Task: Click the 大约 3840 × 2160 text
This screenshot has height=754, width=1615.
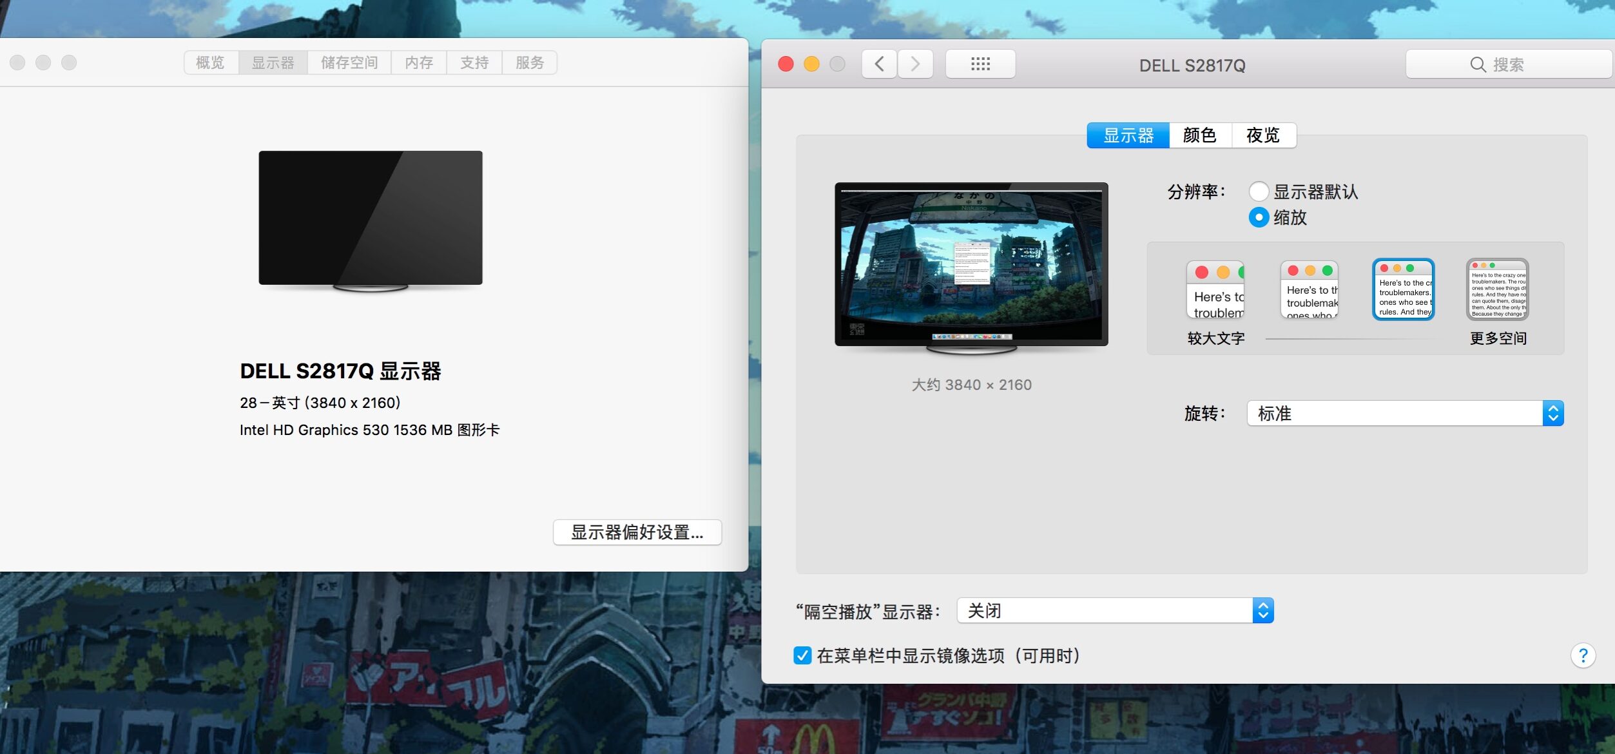Action: [x=972, y=385]
